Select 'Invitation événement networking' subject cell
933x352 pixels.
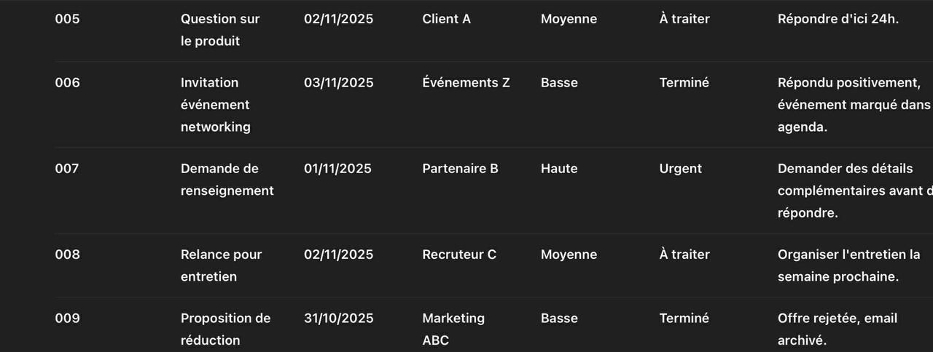tap(215, 105)
